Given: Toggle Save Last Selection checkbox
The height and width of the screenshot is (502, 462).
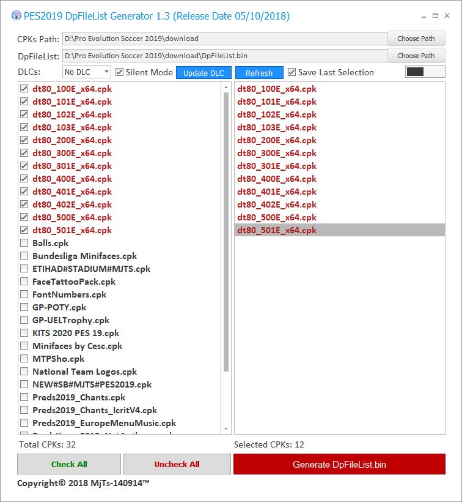Looking at the screenshot, I should [291, 72].
